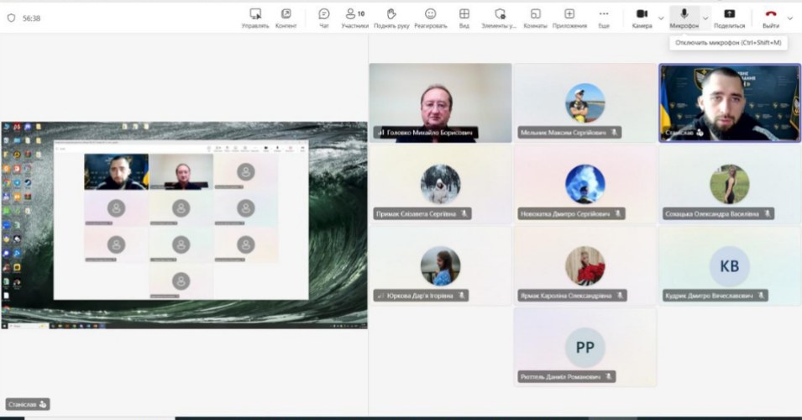Click the KB initials avatar
Screen dimensions: 802x420
(730, 266)
